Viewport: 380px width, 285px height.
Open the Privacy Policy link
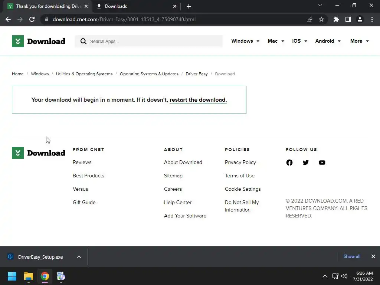coord(240,163)
